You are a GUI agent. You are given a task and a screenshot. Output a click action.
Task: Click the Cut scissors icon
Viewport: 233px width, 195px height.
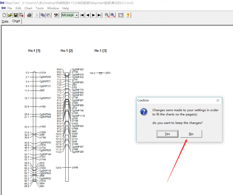pos(37,15)
